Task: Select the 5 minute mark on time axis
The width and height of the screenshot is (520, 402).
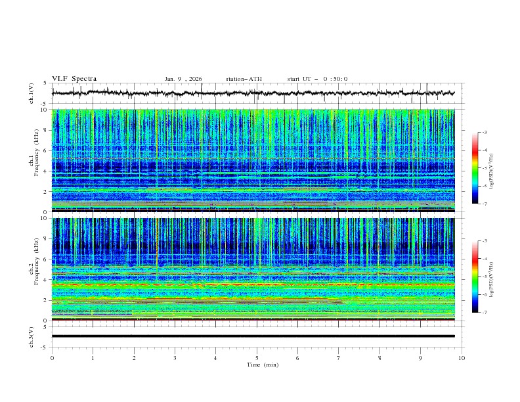Action: click(x=257, y=358)
